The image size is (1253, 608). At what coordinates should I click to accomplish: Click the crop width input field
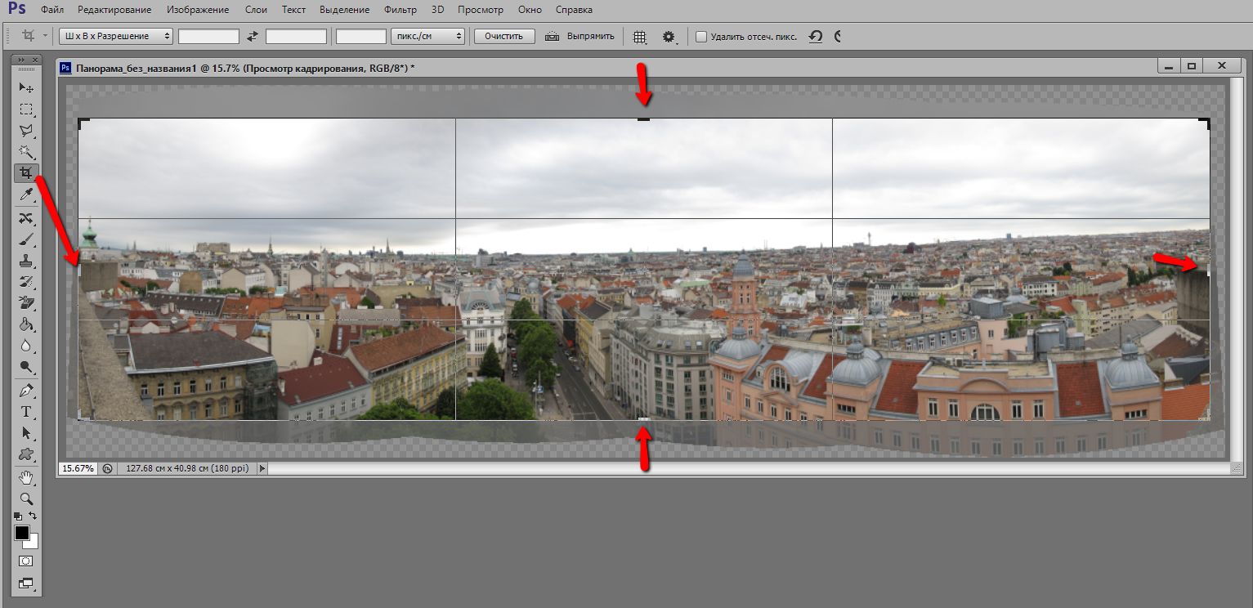[x=208, y=36]
